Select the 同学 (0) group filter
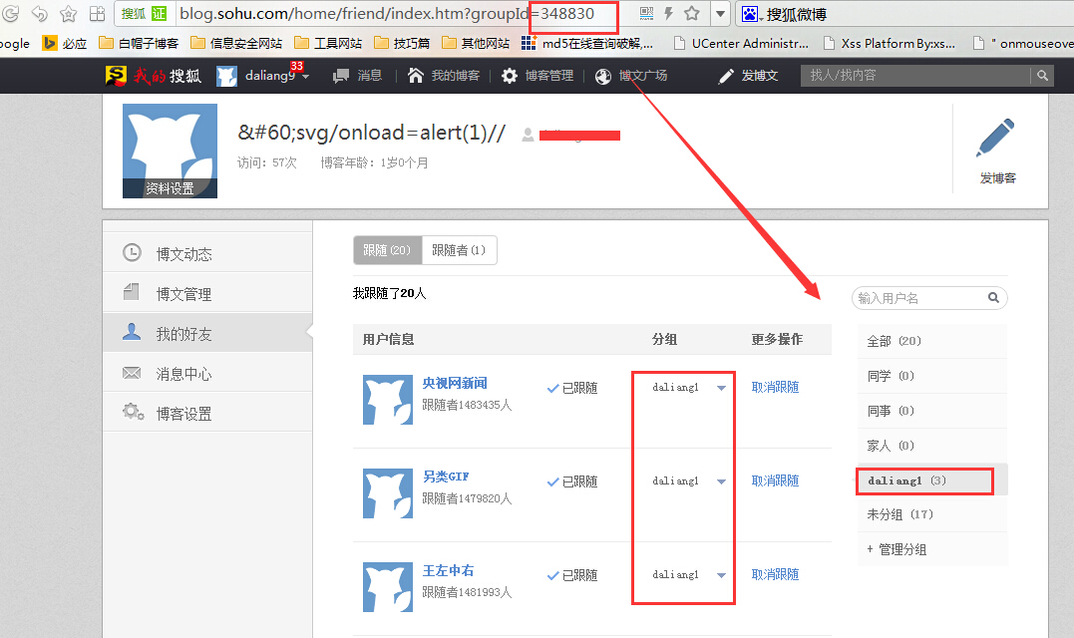This screenshot has width=1074, height=638. coord(932,376)
